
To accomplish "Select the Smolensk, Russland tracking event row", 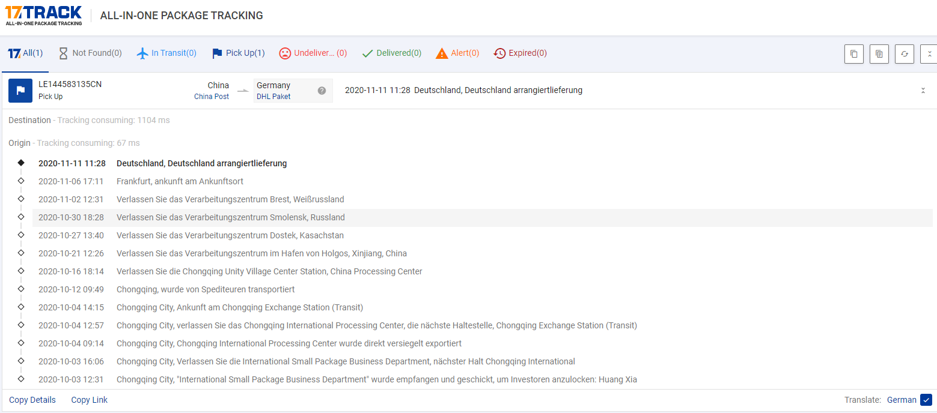I will tap(231, 217).
